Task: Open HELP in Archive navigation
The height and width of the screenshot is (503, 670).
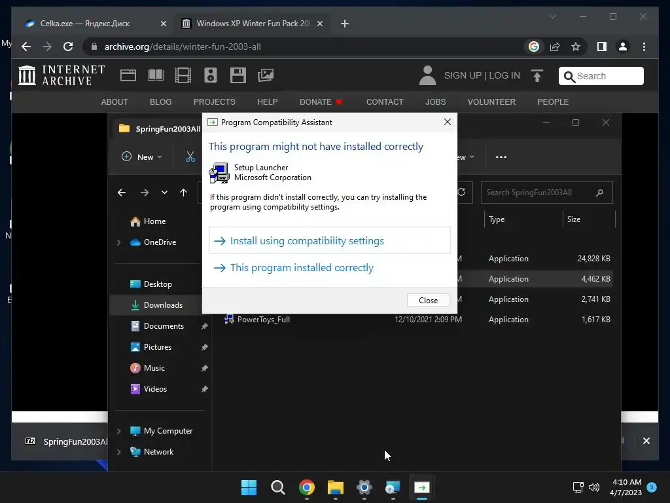Action: coord(268,102)
